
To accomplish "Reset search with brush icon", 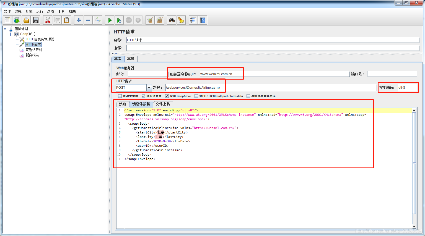I will tap(181, 20).
